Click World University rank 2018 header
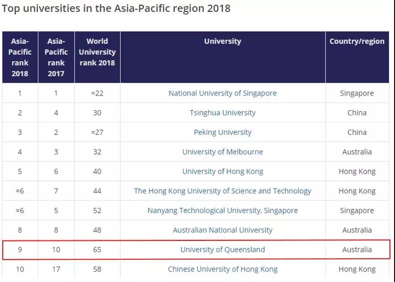Viewport: 395px width, 282px height. click(x=97, y=52)
